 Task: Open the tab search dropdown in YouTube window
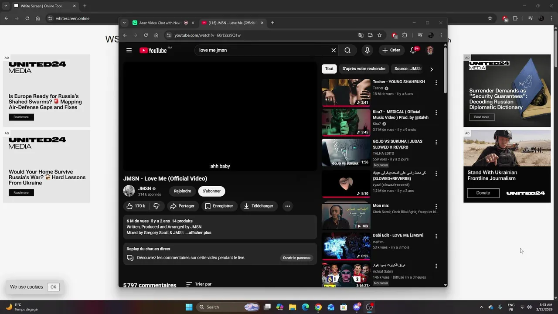pos(124,23)
